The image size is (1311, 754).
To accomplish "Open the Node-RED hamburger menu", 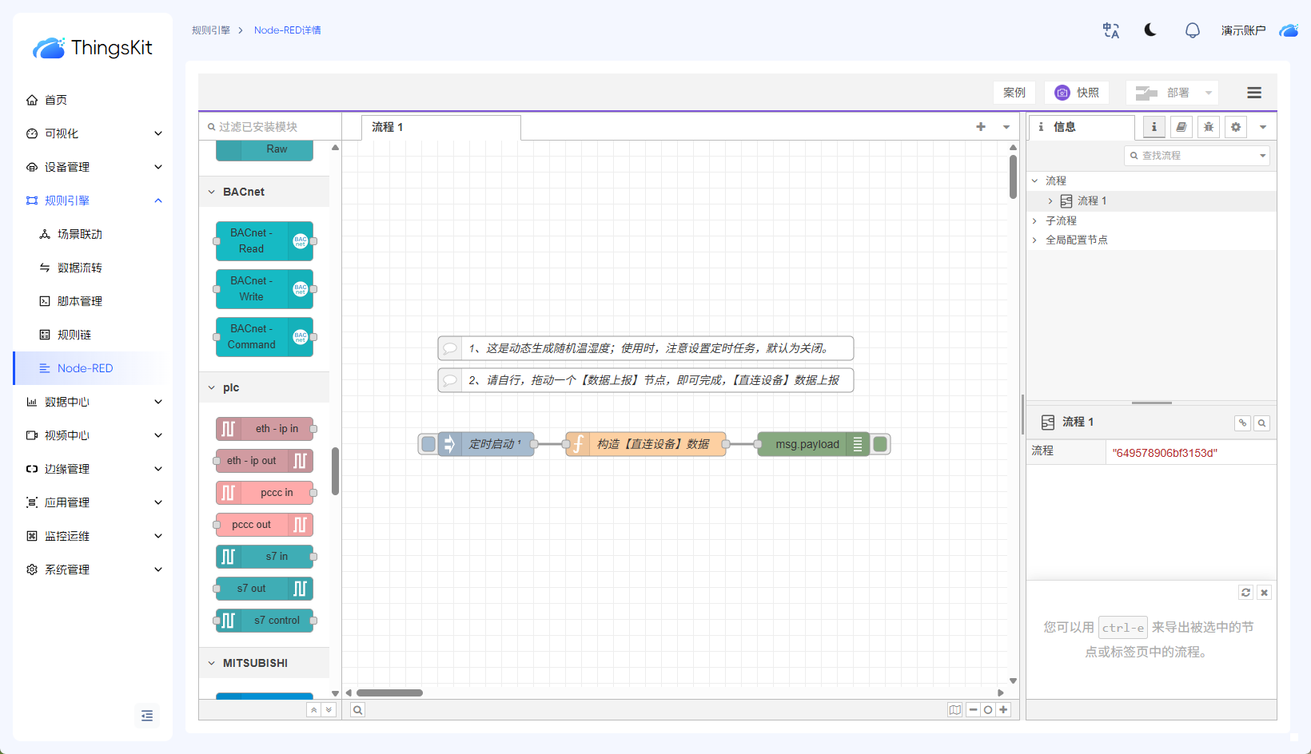I will [x=1253, y=93].
